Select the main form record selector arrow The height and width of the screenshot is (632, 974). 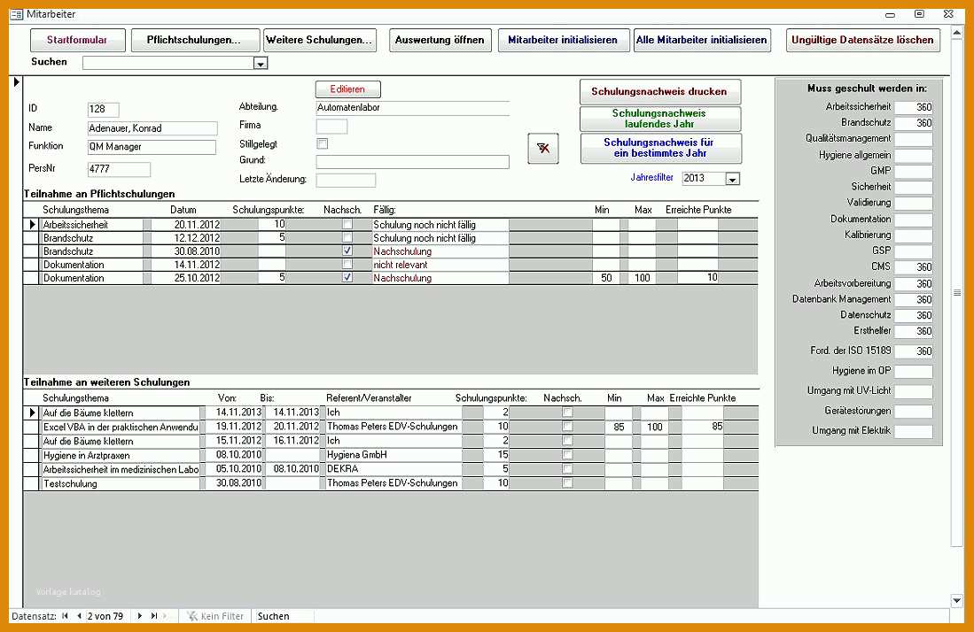pos(17,81)
